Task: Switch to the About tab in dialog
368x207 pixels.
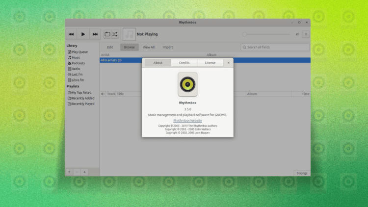Action: point(158,63)
